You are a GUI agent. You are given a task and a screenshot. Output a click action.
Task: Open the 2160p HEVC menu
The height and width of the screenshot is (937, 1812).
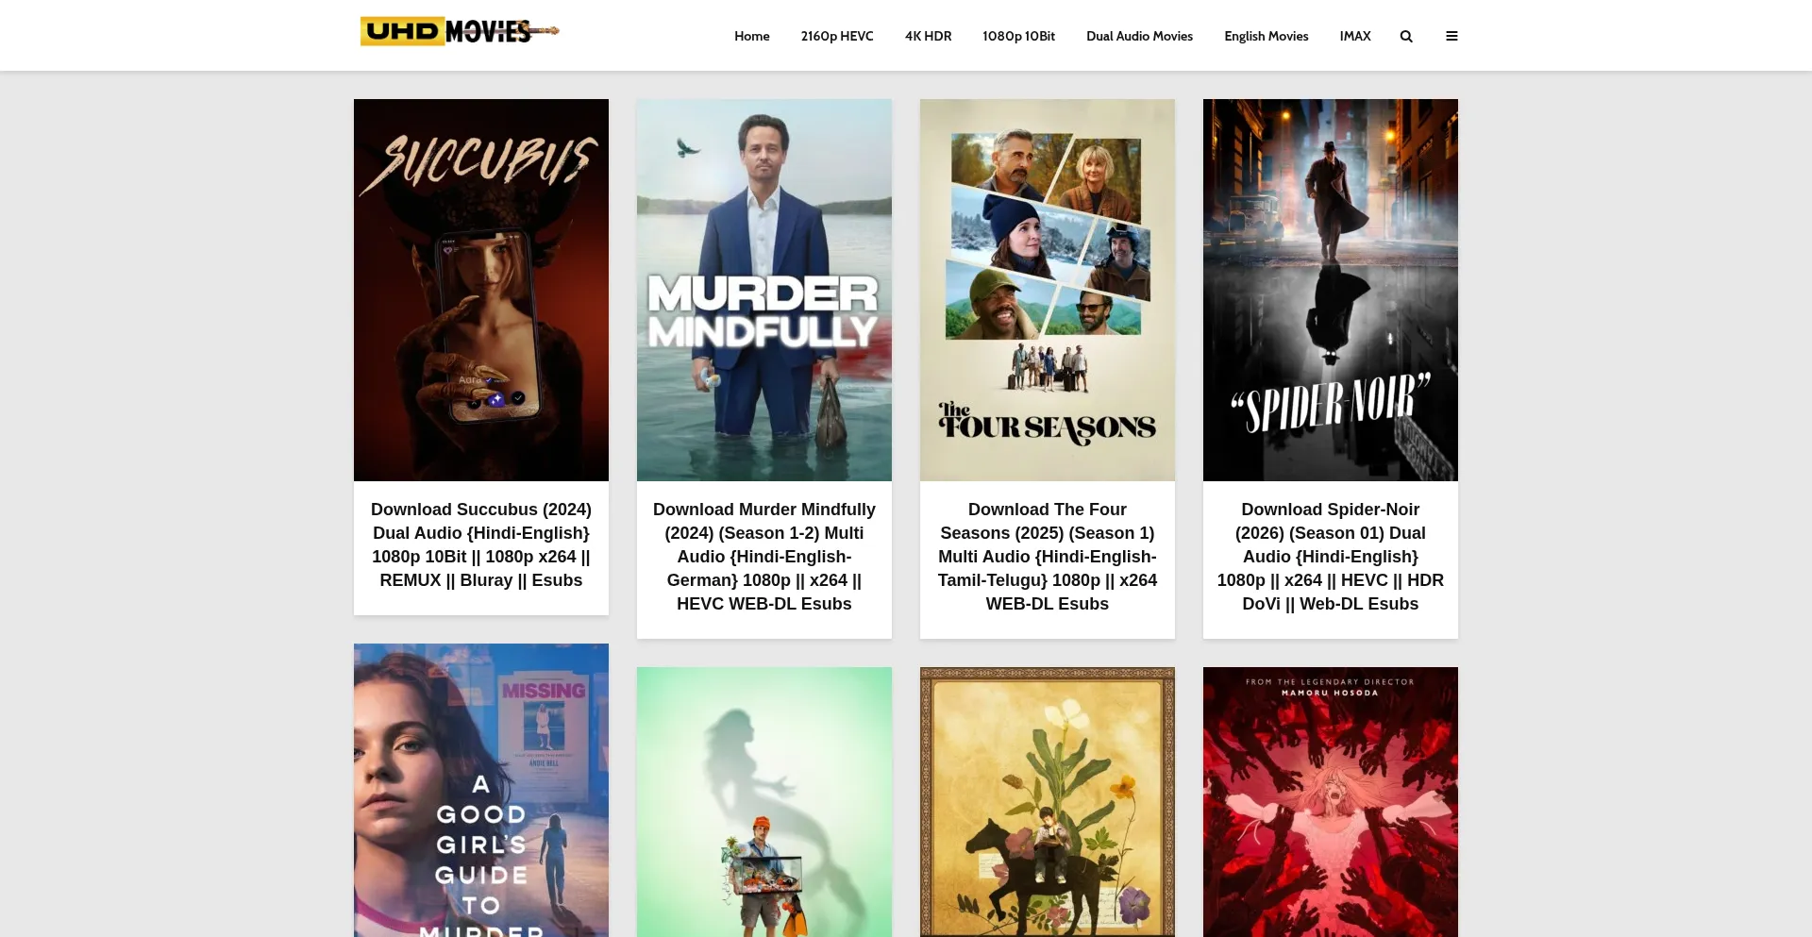[x=837, y=36]
